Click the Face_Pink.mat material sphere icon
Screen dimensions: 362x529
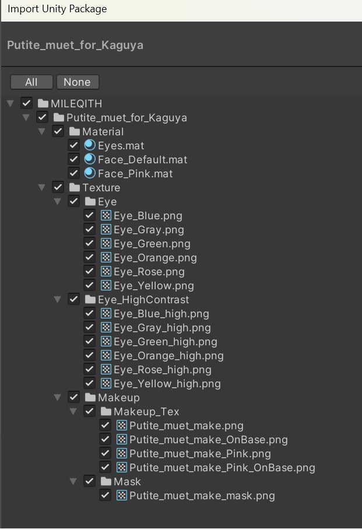pyautogui.click(x=90, y=173)
